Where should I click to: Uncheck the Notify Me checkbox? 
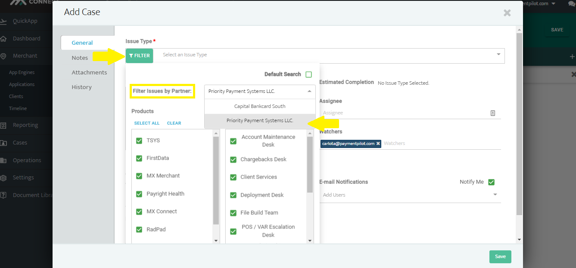pos(491,182)
